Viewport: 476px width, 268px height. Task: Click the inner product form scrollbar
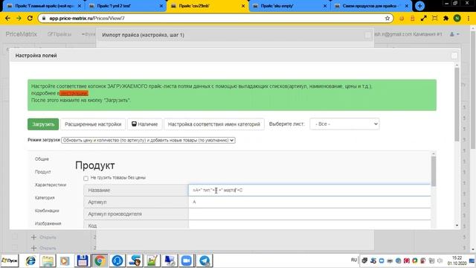pos(433,171)
